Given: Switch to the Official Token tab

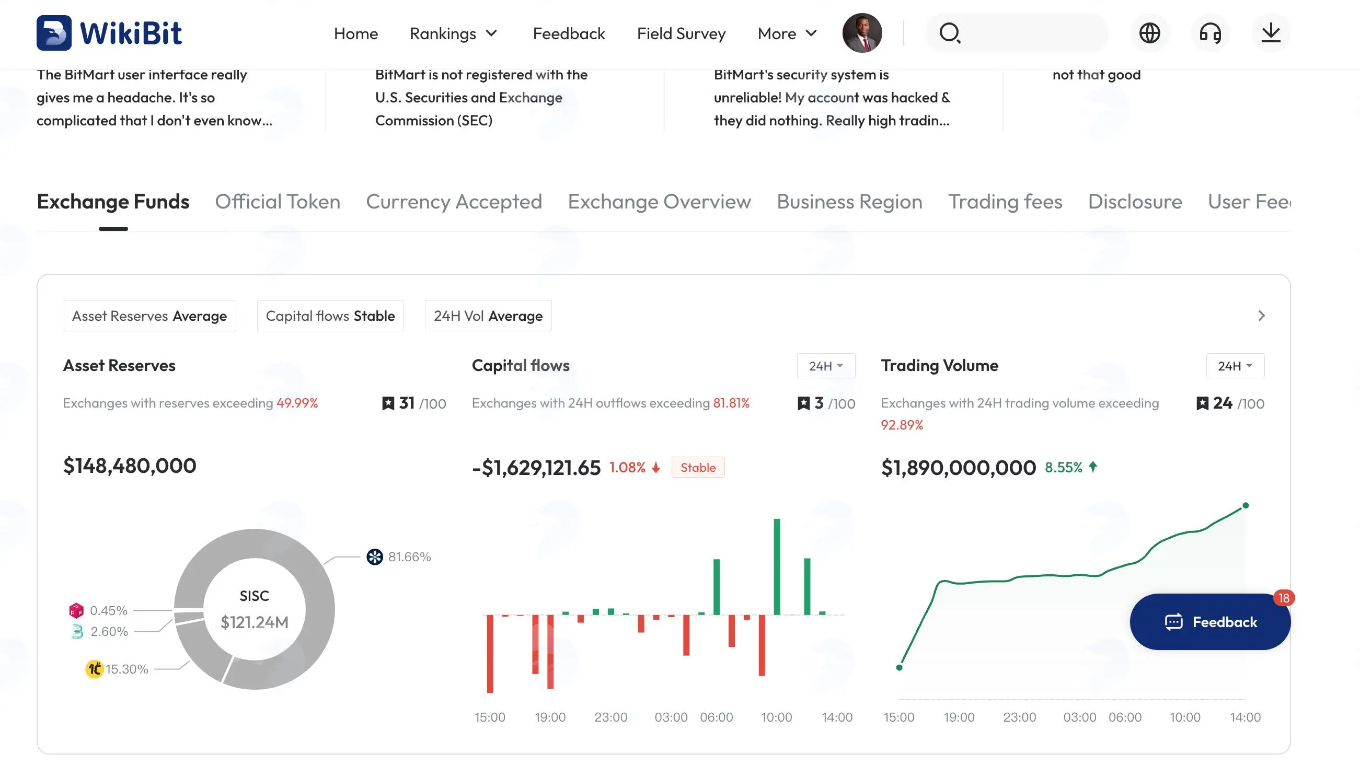Looking at the screenshot, I should click(278, 202).
